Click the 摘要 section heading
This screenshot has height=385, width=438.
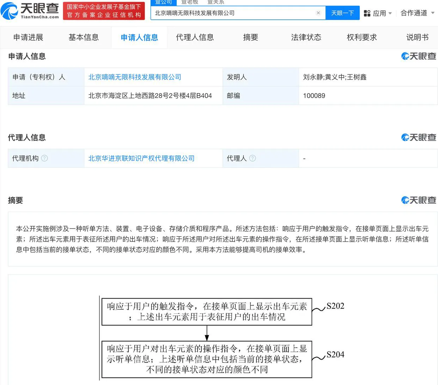coord(16,200)
